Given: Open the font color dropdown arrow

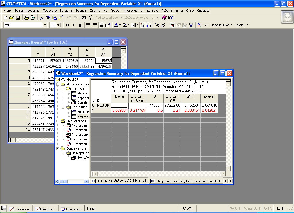Looking at the screenshot, I should coord(120,25).
